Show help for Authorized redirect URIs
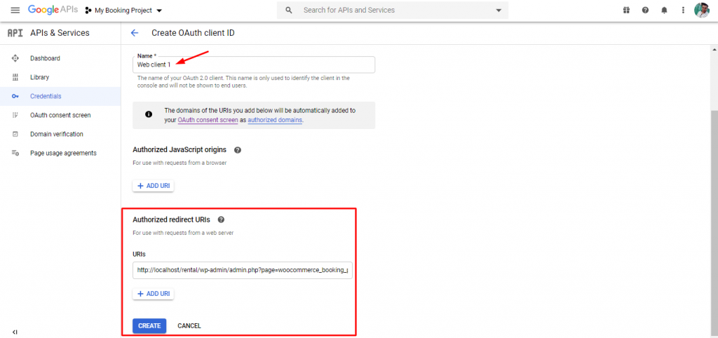This screenshot has height=338, width=718. pos(221,219)
